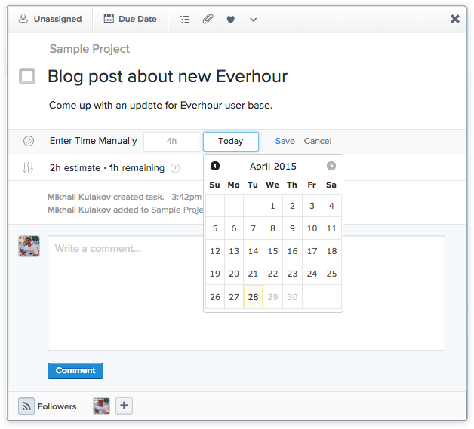
Task: Click the paperclip attachment icon
Action: click(208, 20)
